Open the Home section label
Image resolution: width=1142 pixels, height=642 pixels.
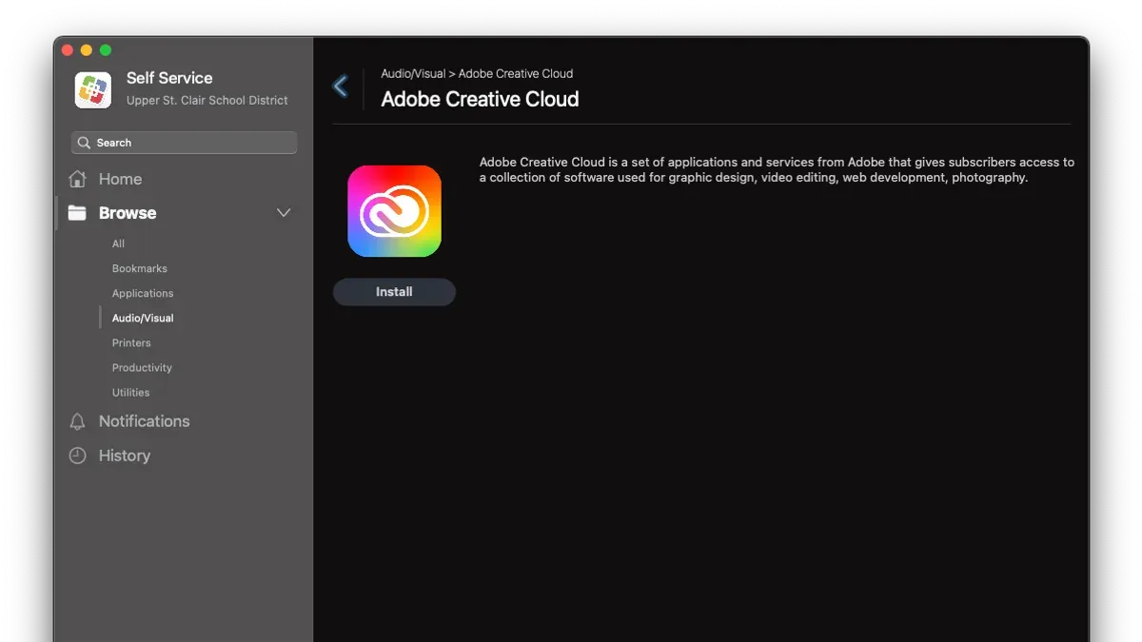click(x=120, y=179)
